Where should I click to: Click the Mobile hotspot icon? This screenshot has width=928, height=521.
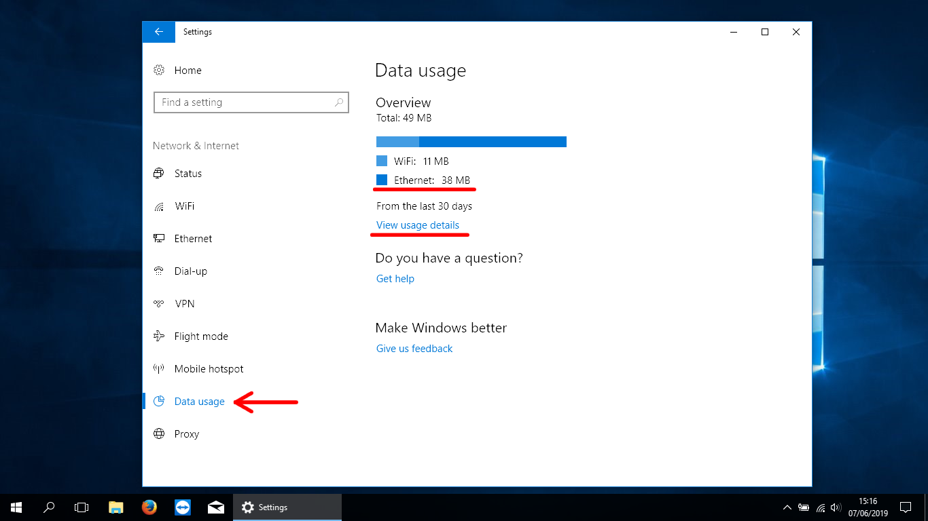(159, 368)
